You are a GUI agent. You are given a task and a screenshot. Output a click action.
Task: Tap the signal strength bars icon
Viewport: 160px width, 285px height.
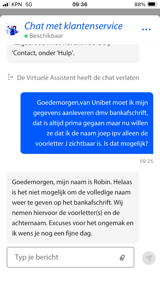point(6,4)
